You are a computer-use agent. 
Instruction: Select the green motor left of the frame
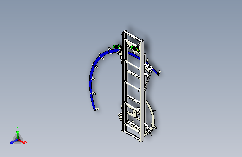point(116,47)
